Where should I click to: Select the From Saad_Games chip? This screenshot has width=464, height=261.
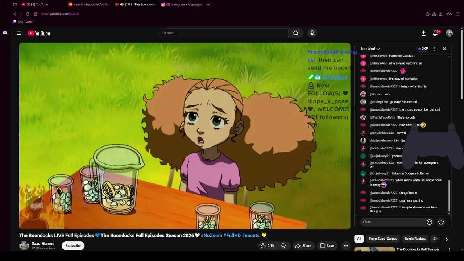point(383,239)
